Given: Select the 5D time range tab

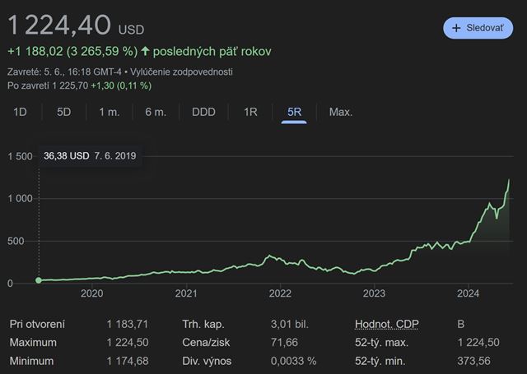Looking at the screenshot, I should tap(64, 112).
